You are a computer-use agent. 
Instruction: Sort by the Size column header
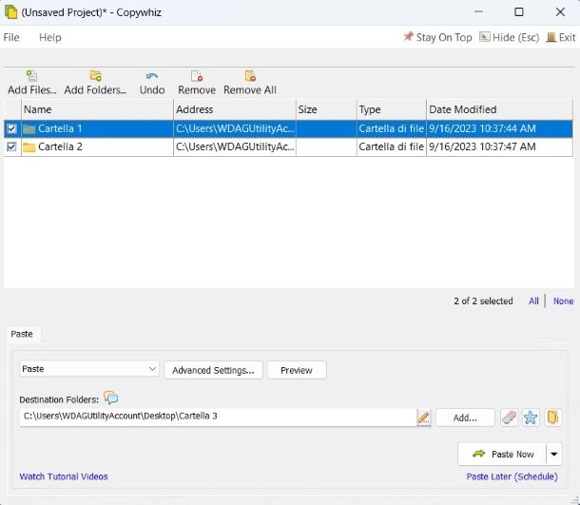326,109
